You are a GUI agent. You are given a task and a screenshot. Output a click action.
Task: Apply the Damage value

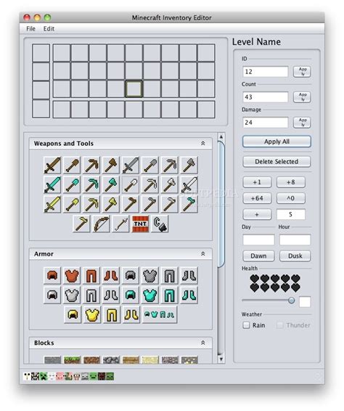302,122
